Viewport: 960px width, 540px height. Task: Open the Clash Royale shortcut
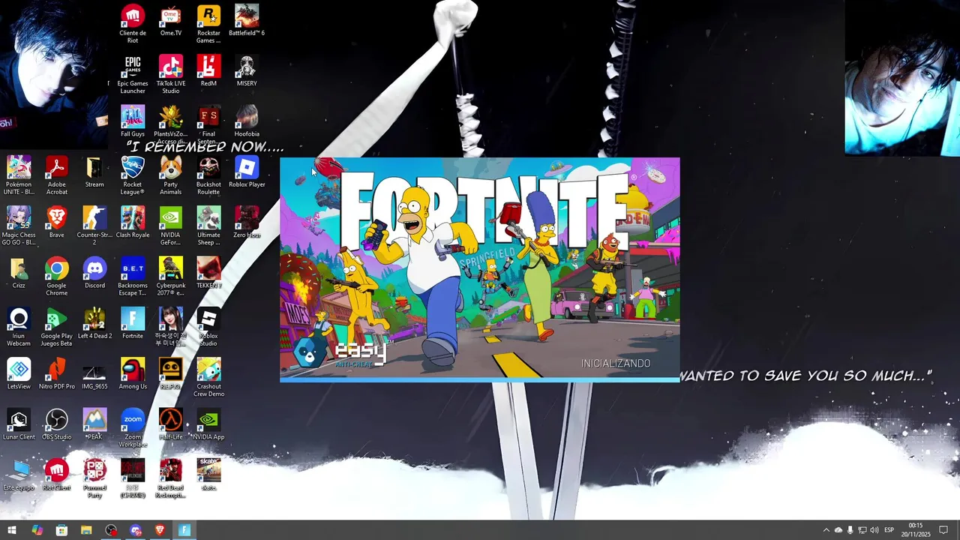[x=133, y=222]
